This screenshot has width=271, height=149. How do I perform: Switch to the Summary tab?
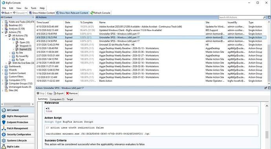tap(43, 99)
